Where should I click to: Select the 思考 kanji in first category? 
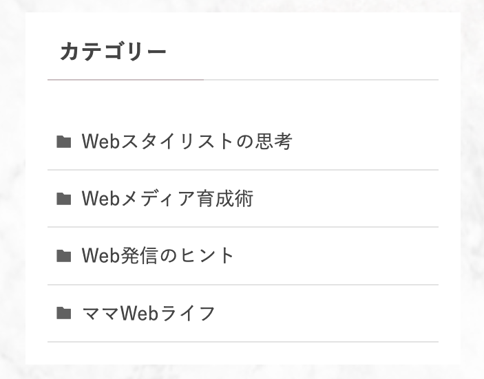click(x=273, y=142)
